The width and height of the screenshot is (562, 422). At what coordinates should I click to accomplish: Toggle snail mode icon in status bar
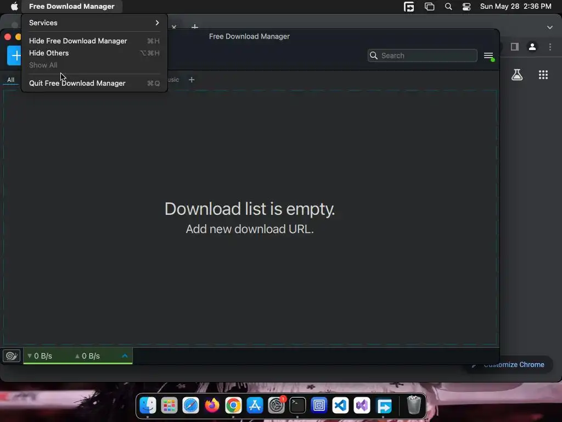coord(12,356)
